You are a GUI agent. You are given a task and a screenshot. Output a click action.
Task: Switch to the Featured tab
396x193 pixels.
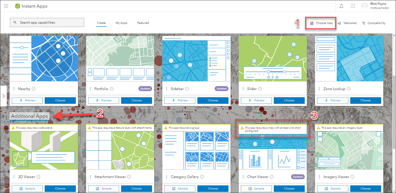tap(143, 23)
